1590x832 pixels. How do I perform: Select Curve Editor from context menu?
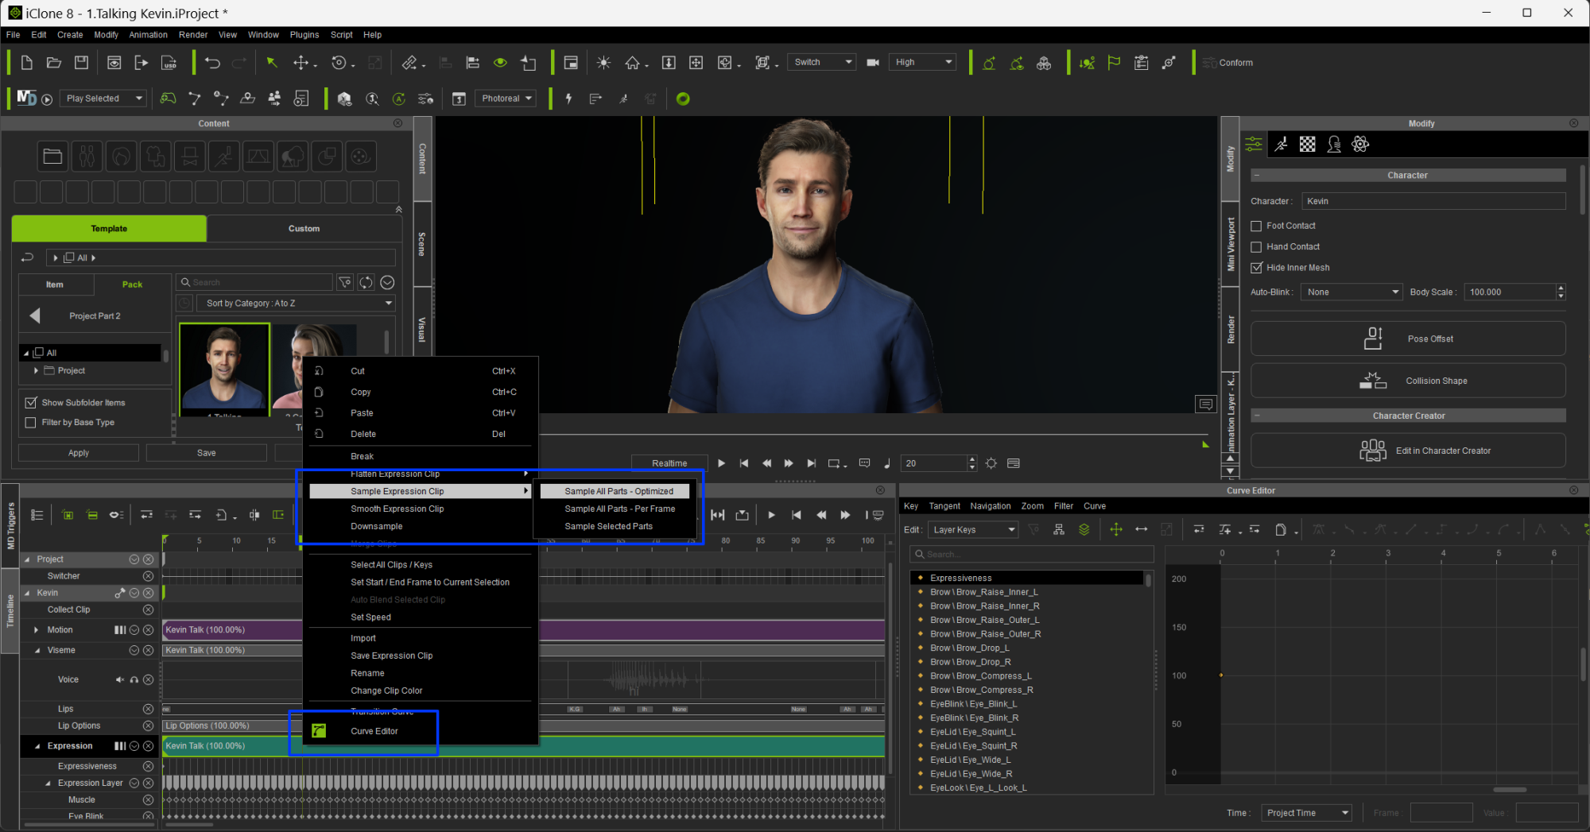pyautogui.click(x=374, y=731)
